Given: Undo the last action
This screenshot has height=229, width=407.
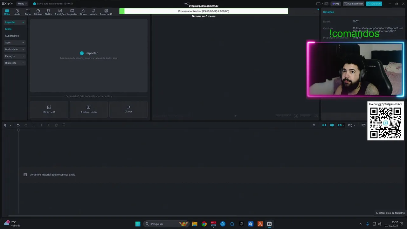Looking at the screenshot, I should pyautogui.click(x=18, y=125).
